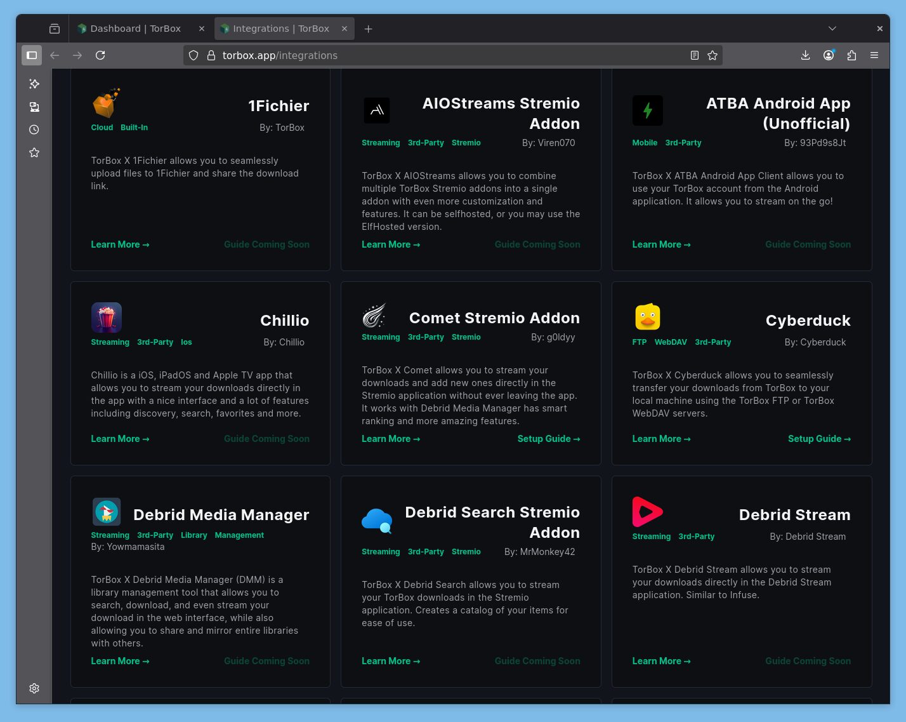
Task: Open the AI sparkle sidebar tool
Action: click(x=34, y=84)
